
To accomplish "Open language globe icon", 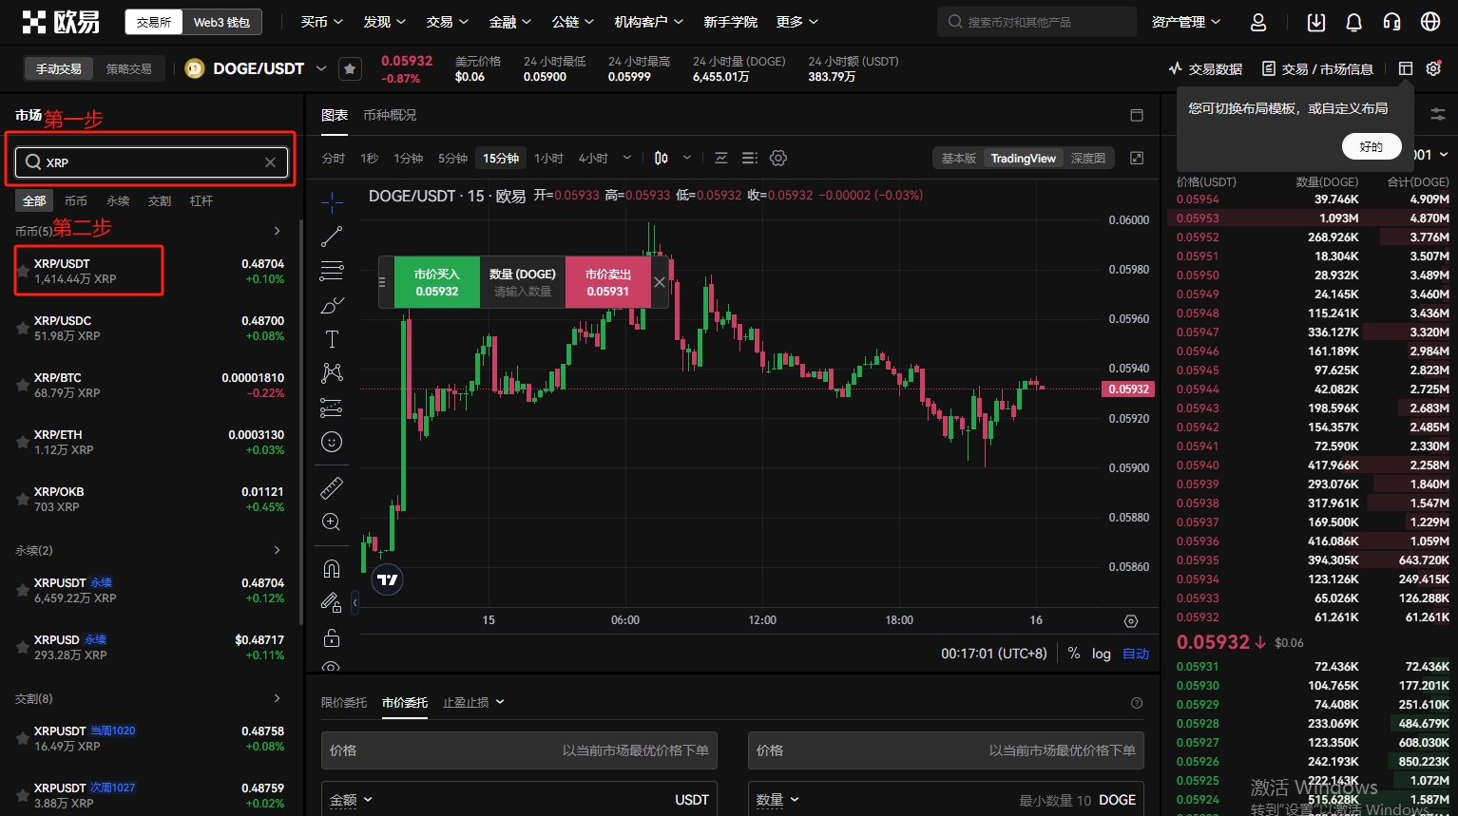I will point(1430,22).
